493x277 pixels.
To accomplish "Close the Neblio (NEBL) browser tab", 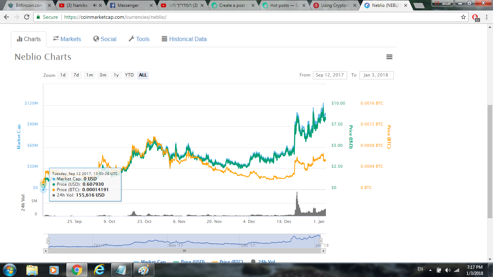I will pos(406,5).
